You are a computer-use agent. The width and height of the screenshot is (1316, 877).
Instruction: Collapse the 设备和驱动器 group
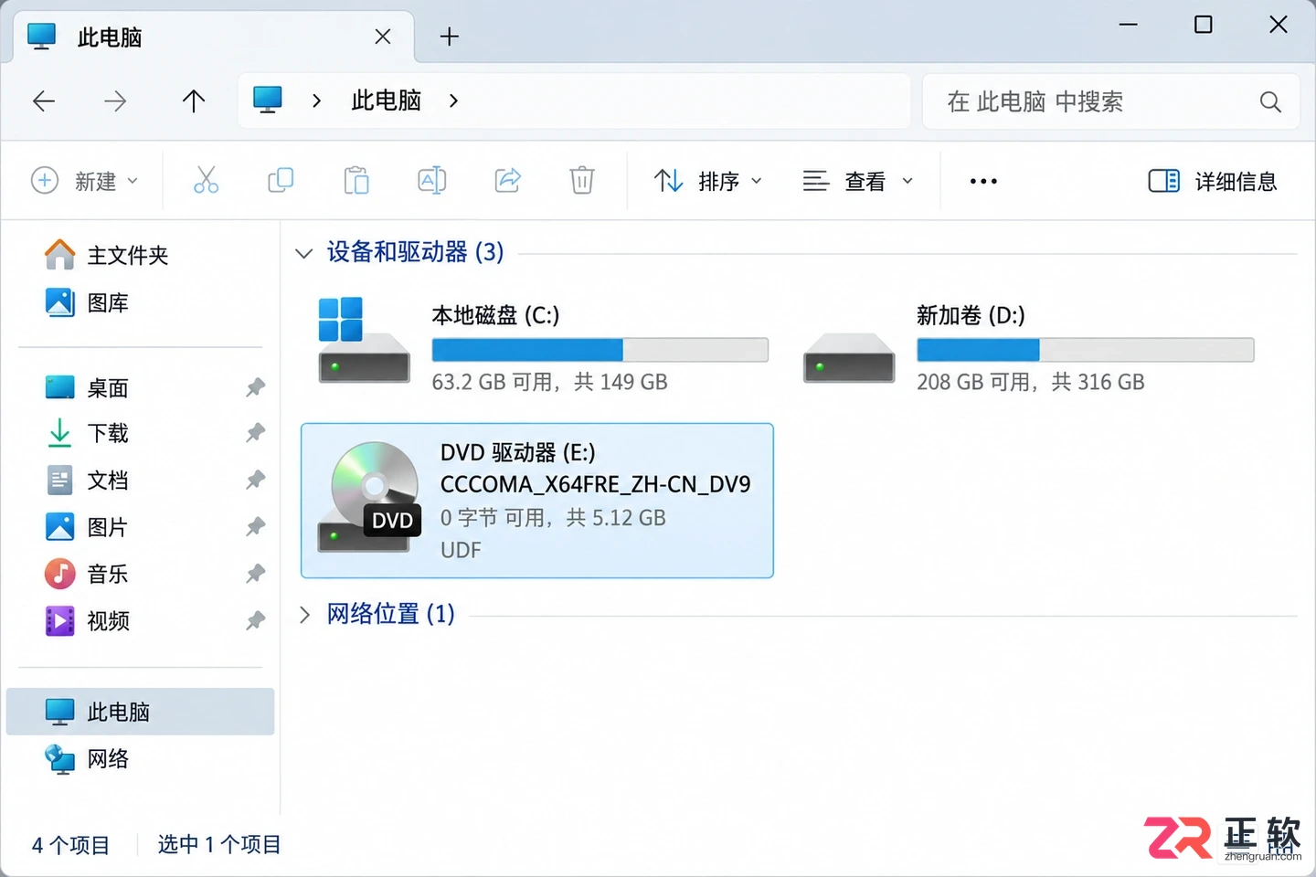303,253
